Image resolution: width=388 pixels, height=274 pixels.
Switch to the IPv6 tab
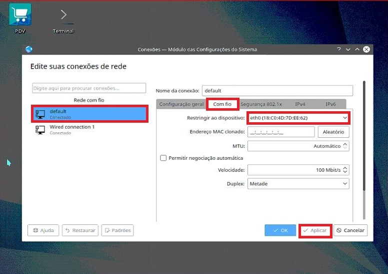[330, 104]
